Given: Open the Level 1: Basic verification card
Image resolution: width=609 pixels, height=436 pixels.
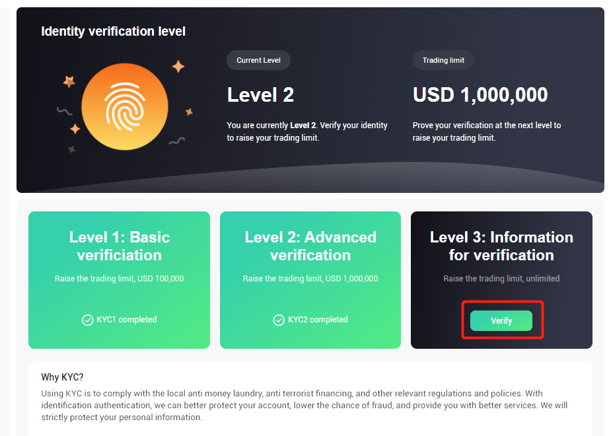Looking at the screenshot, I should pos(120,280).
